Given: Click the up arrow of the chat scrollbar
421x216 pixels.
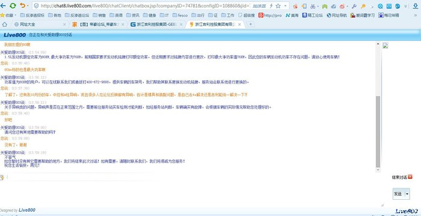Looking at the screenshot, I should point(378,44).
